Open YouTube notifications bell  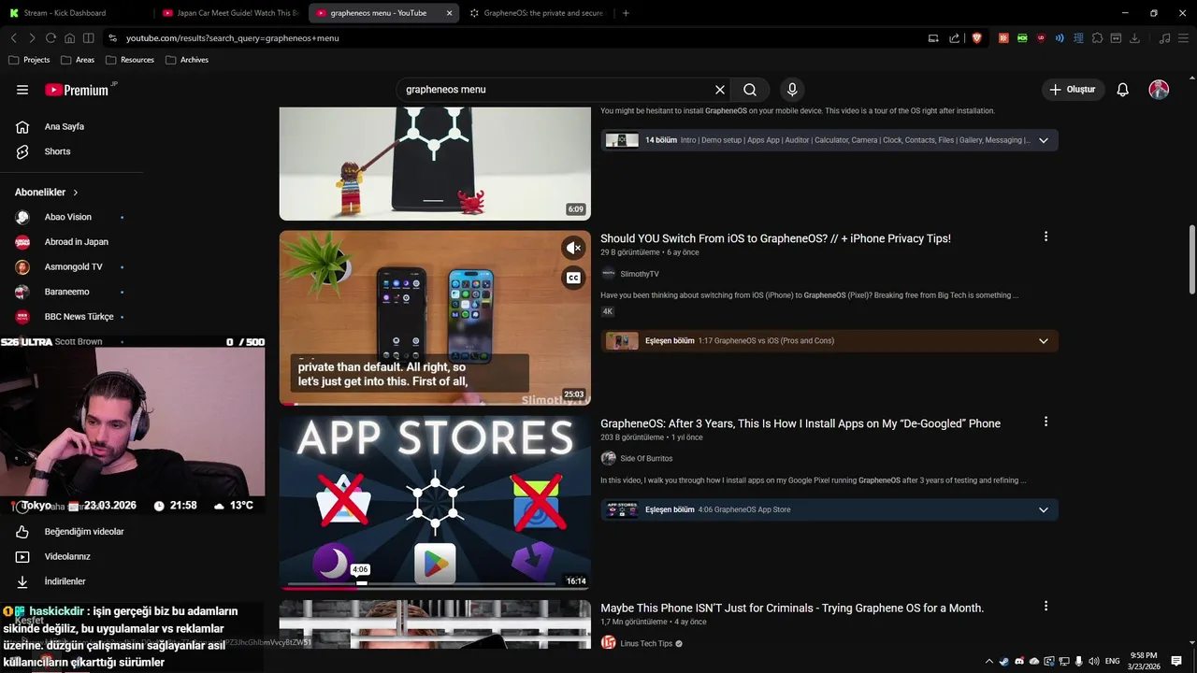click(1123, 90)
